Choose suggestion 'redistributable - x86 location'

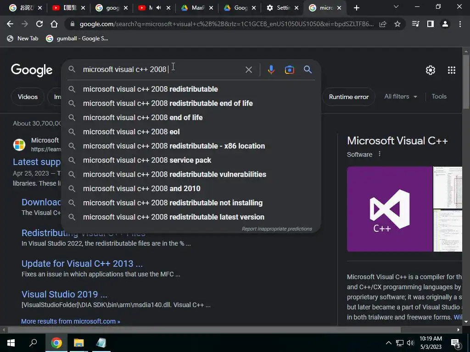[x=191, y=146]
